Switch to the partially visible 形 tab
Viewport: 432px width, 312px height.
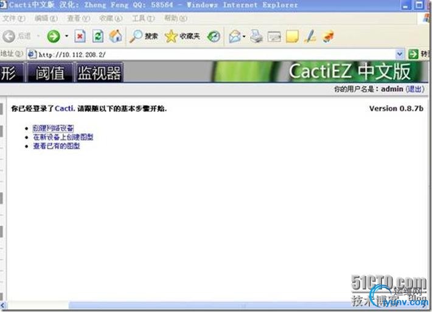[12, 72]
